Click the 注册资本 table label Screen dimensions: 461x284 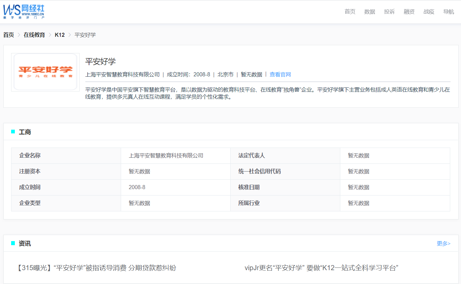(x=30, y=172)
